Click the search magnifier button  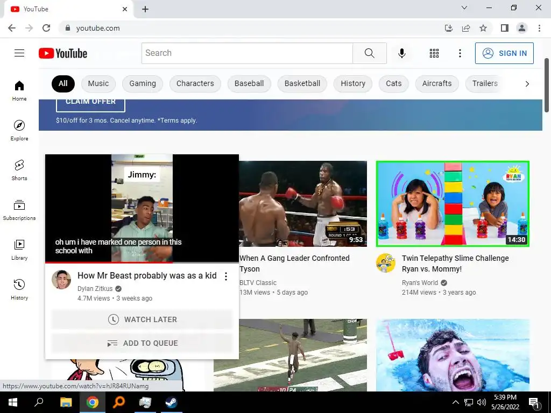[x=369, y=53]
